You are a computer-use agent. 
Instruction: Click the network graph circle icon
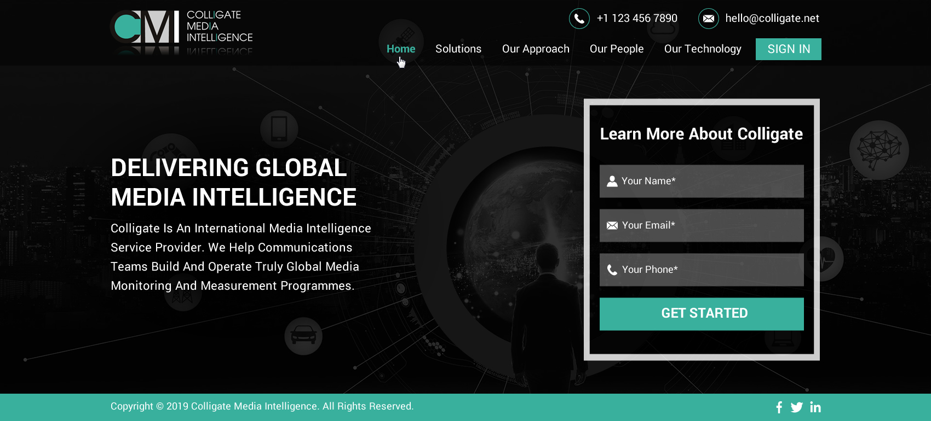click(x=879, y=150)
